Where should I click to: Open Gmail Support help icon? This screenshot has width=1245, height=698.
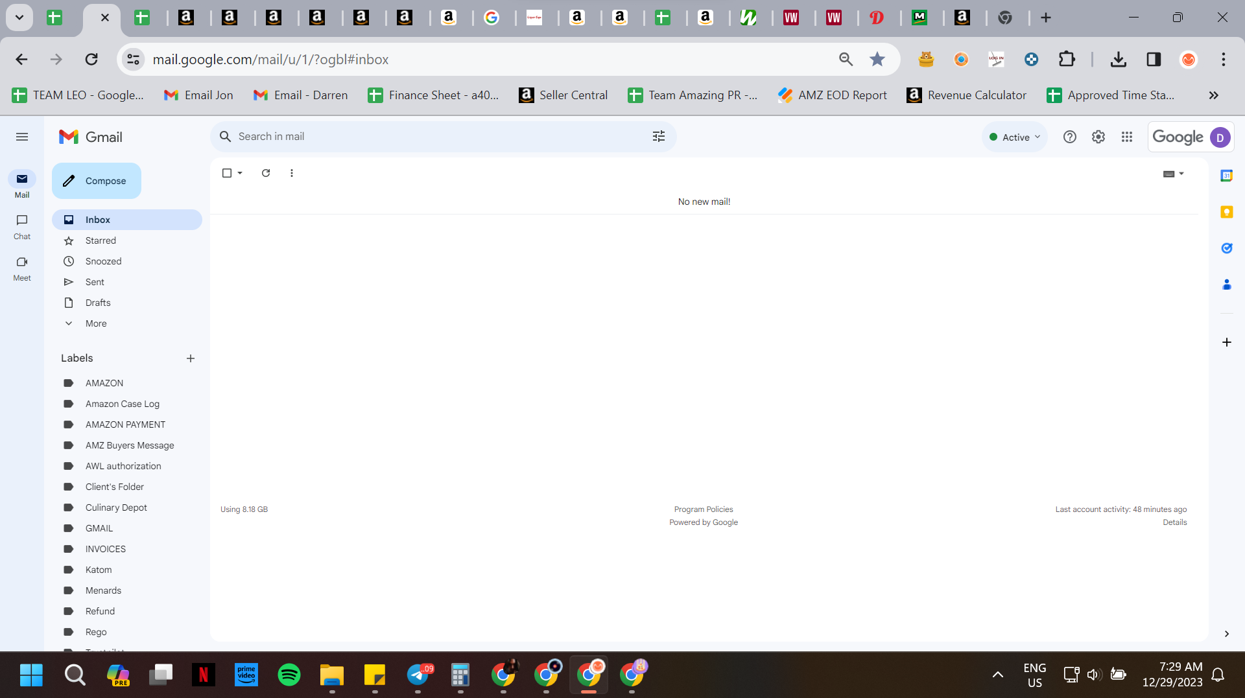[1070, 137]
